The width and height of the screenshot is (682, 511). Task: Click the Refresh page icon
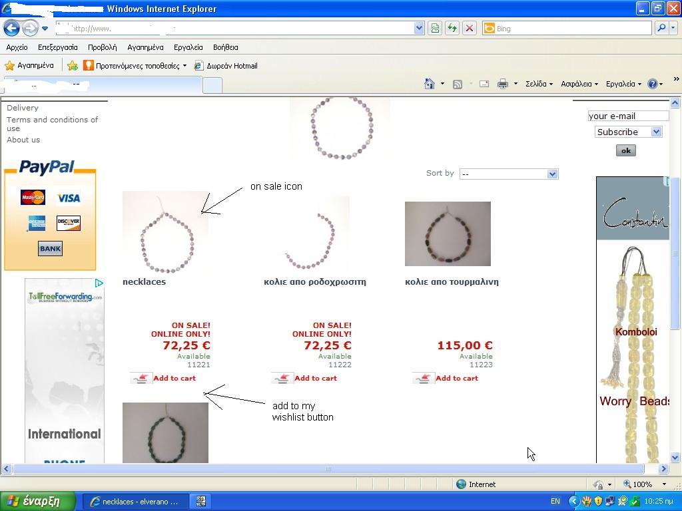pos(452,29)
